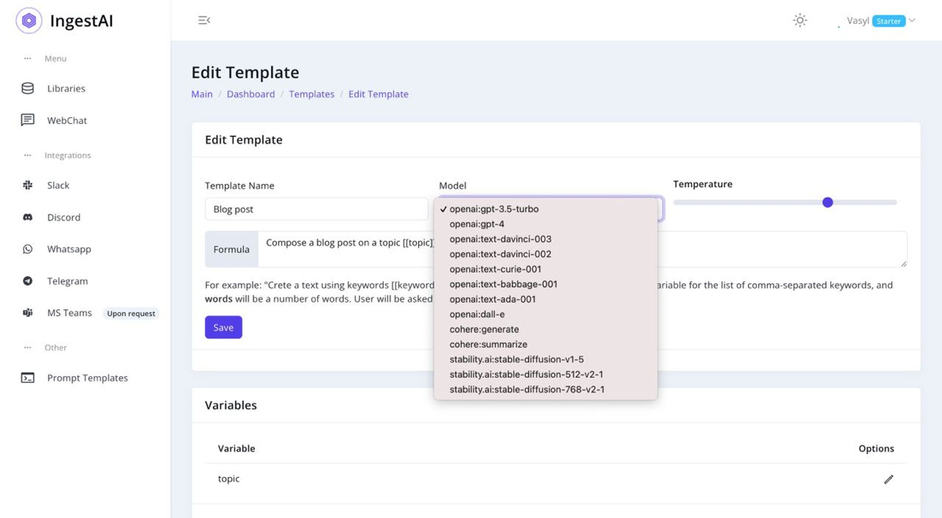The image size is (942, 518).
Task: Open MS Teams sidebar item
Action: point(69,313)
